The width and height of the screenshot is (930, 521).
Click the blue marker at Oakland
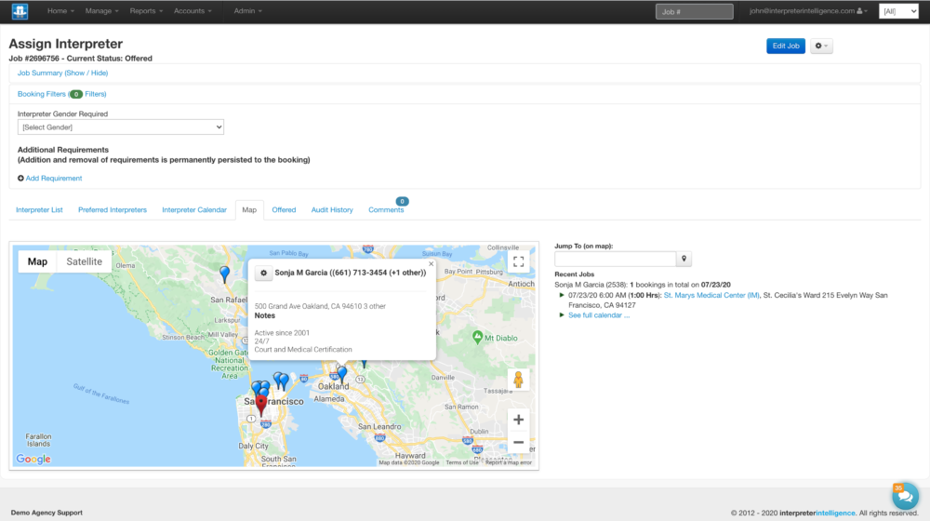click(x=341, y=374)
